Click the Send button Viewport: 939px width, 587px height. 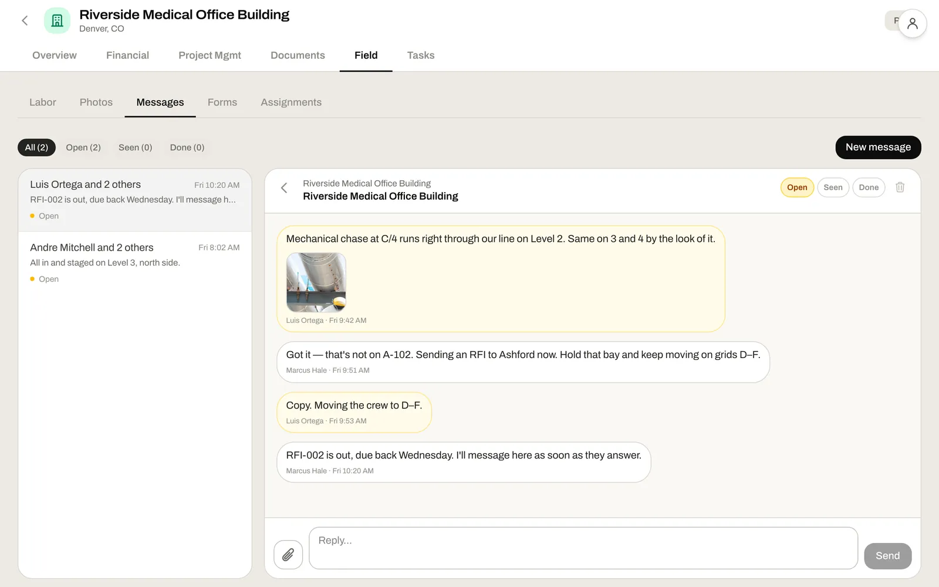tap(887, 556)
